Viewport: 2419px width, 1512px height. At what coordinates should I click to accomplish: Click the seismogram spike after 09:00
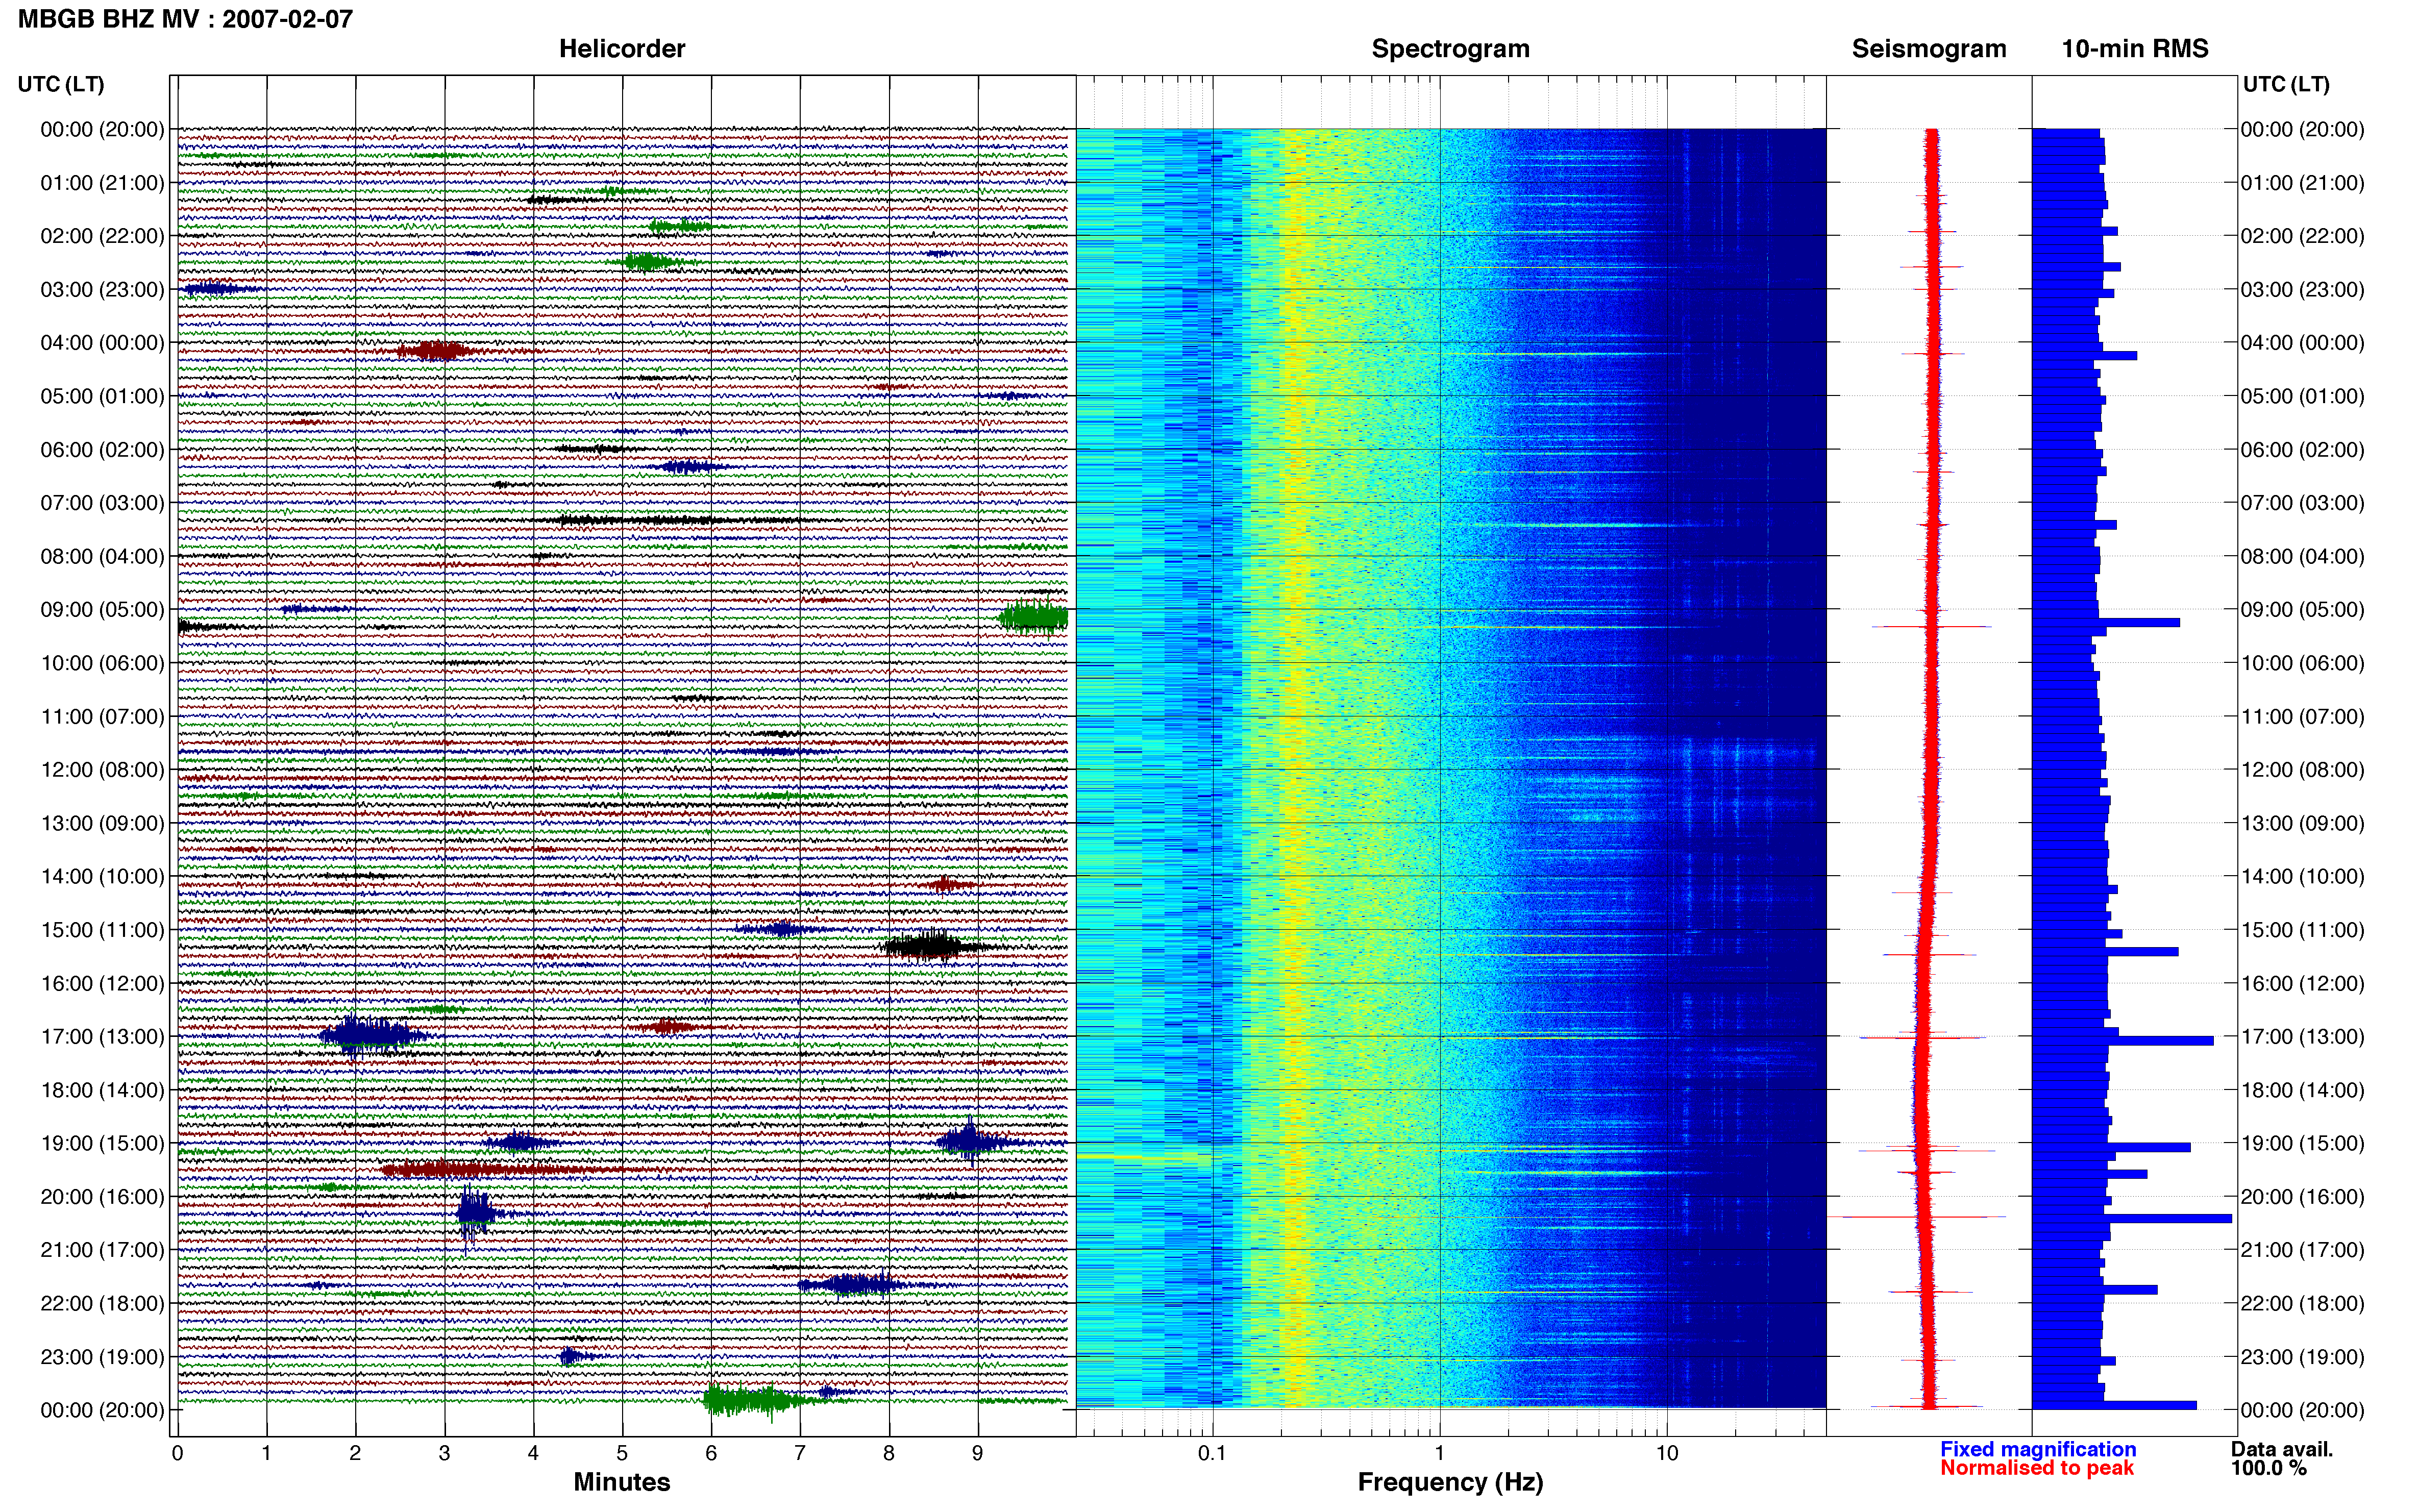(1931, 627)
